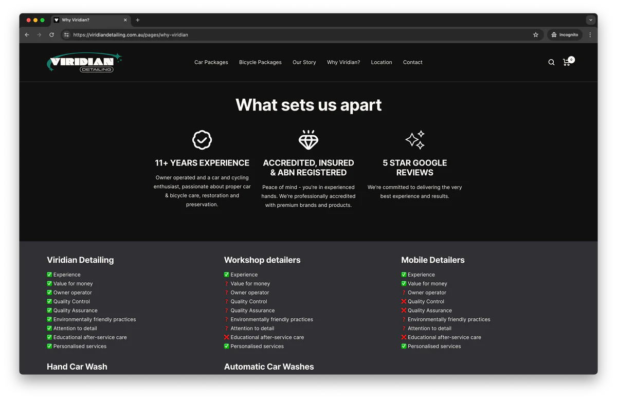Image resolution: width=617 pixels, height=400 pixels.
Task: Open the Bicycle Packages nav link
Action: coord(260,62)
